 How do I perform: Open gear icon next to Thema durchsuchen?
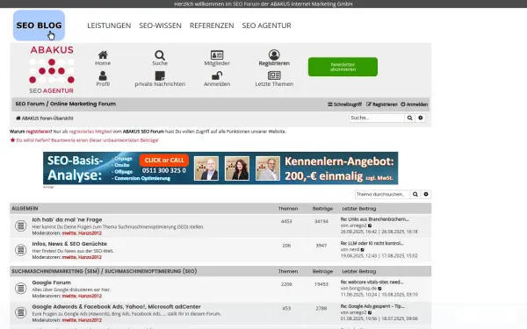pyautogui.click(x=426, y=195)
